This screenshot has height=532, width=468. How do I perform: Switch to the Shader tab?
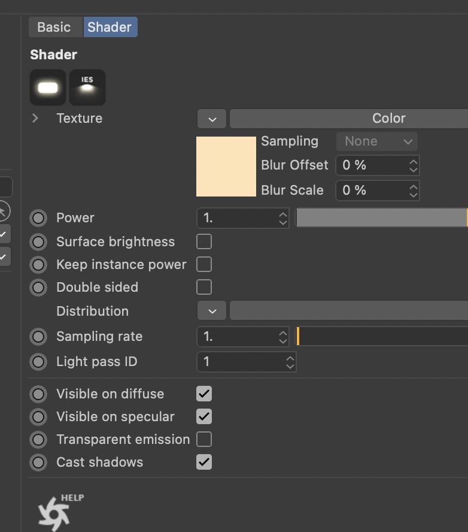pyautogui.click(x=110, y=28)
